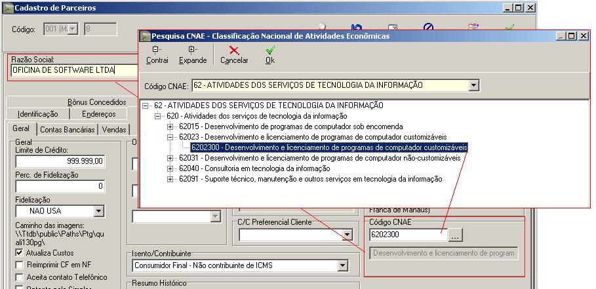The width and height of the screenshot is (596, 289).
Task: Expand the 62040 Consultoria node
Action: pos(170,168)
